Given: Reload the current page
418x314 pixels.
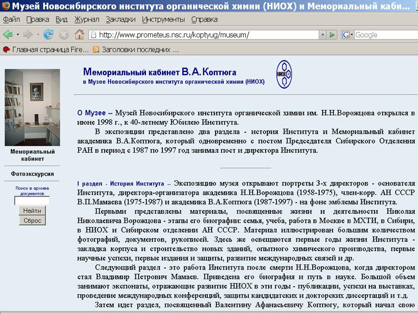Looking at the screenshot, I should coord(48,34).
